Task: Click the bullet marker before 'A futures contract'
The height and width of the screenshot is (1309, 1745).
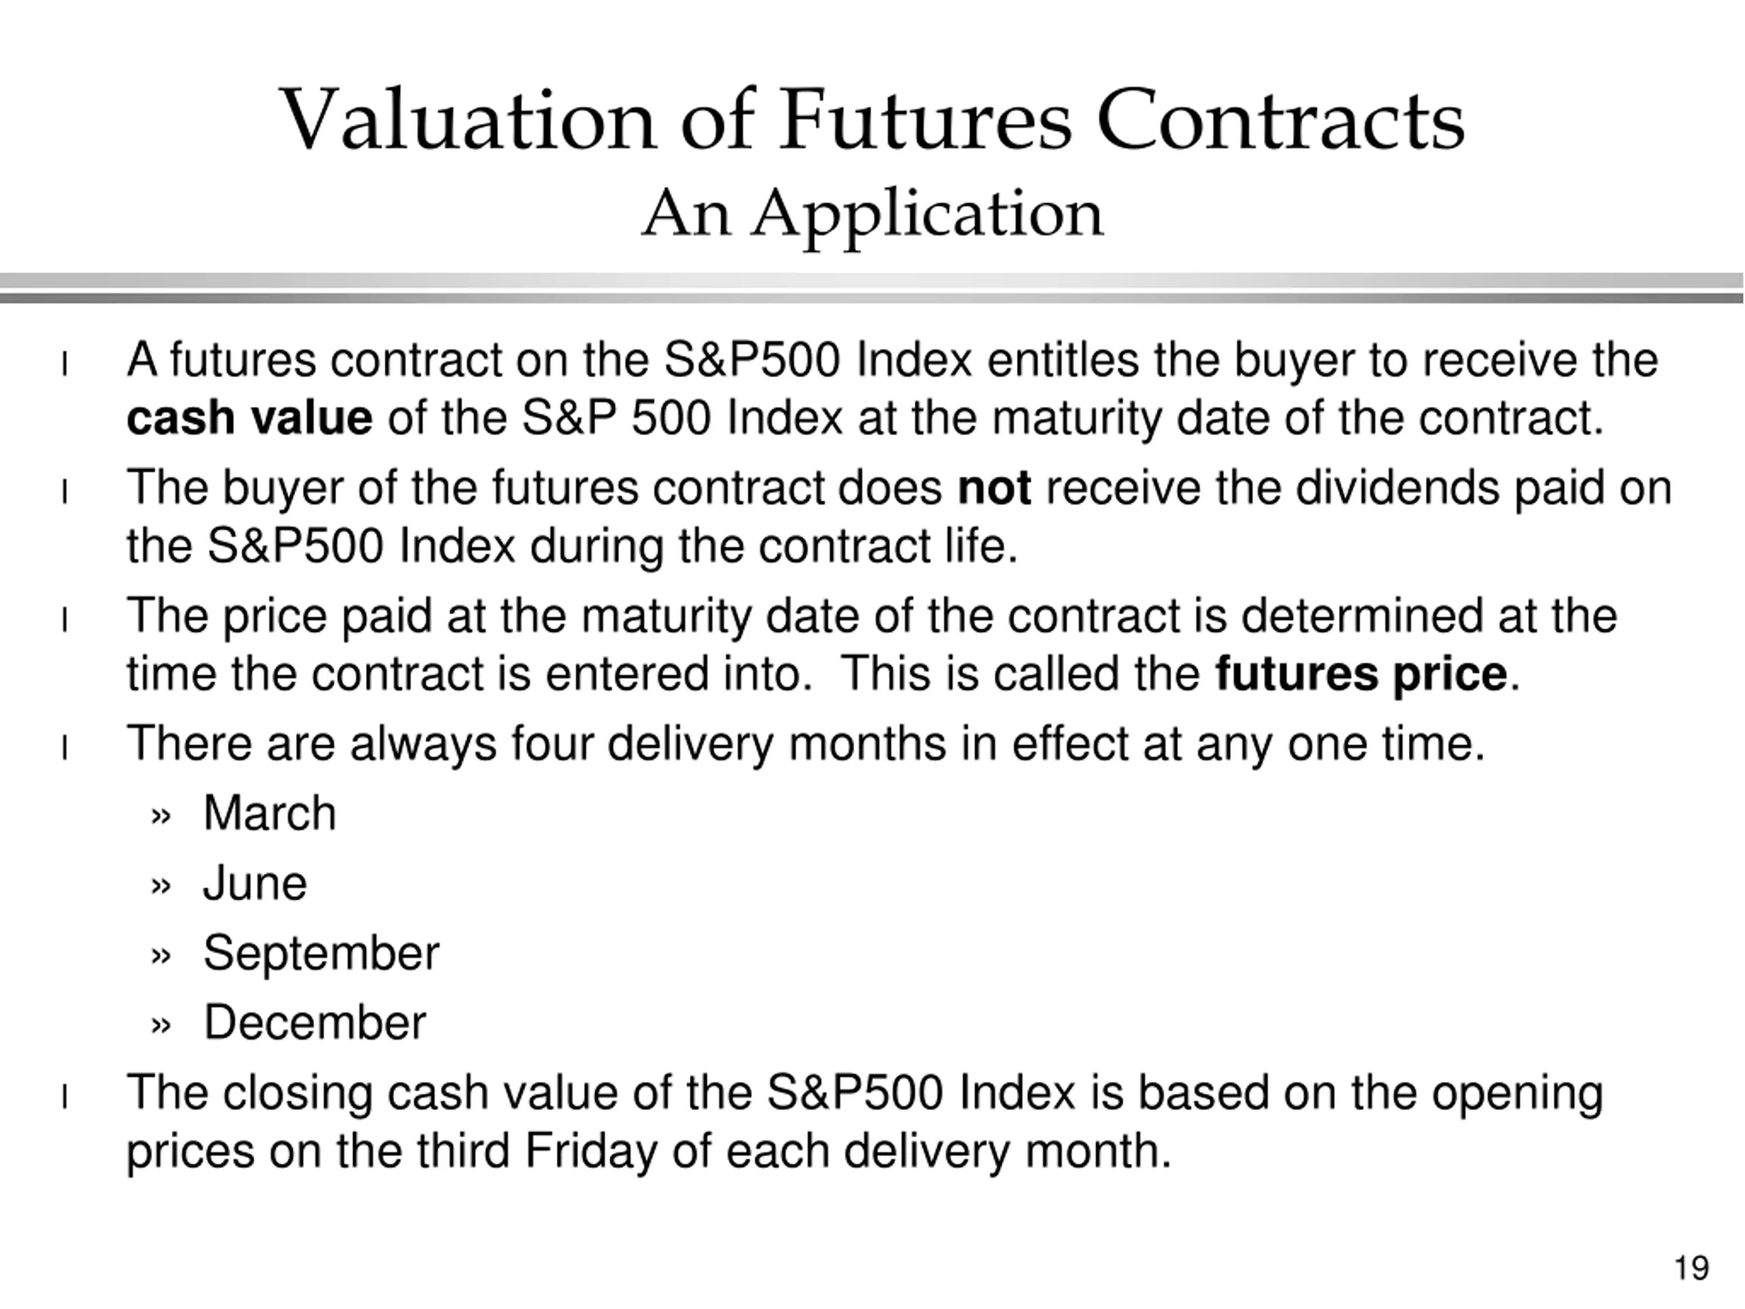Action: click(65, 365)
